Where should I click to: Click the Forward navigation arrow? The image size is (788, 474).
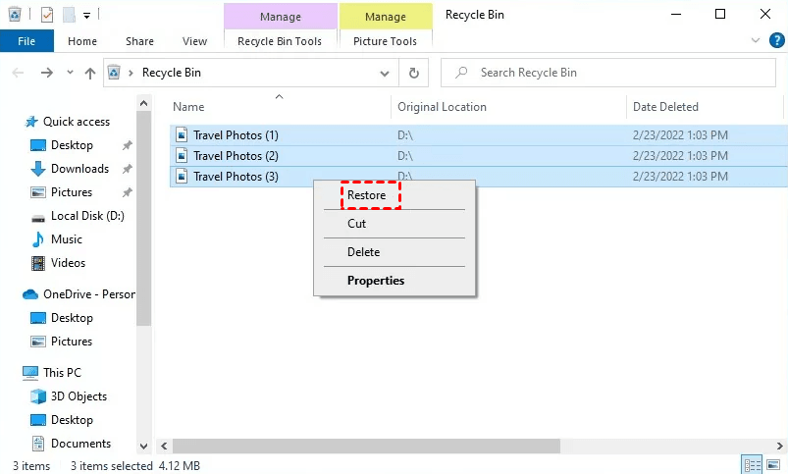(x=46, y=73)
